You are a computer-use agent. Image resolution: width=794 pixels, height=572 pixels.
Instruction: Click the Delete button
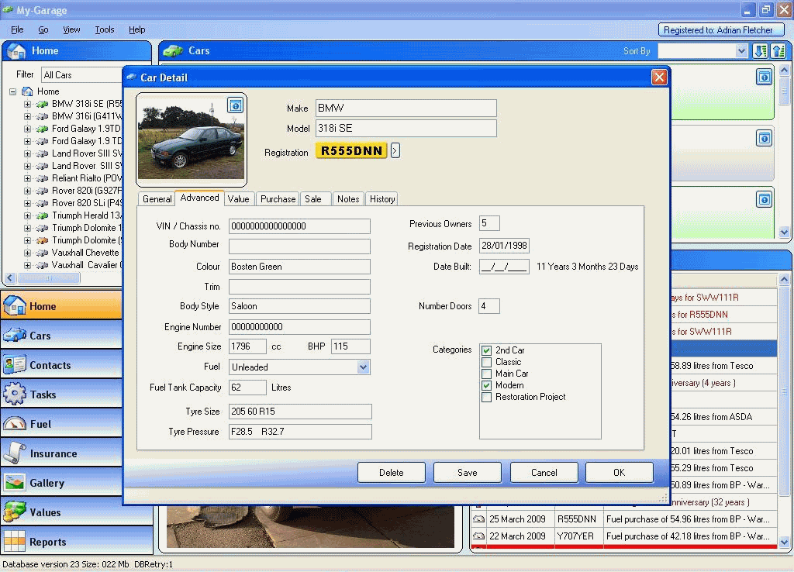392,472
